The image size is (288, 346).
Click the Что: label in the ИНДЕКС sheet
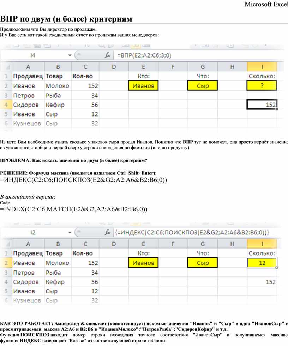203,253
